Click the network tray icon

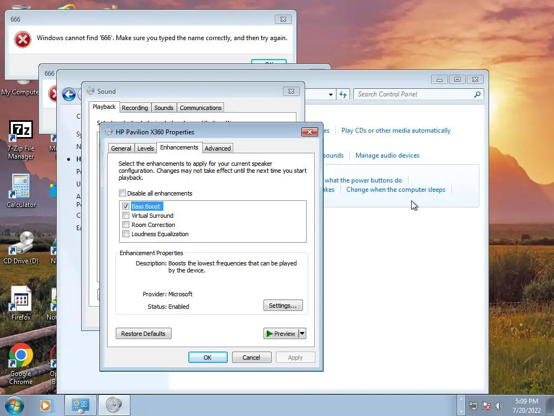(473, 406)
